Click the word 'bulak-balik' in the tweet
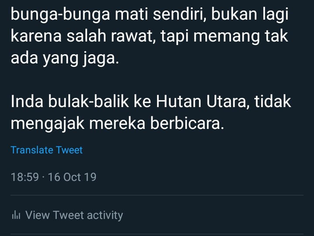The width and height of the screenshot is (314, 236). 88,101
